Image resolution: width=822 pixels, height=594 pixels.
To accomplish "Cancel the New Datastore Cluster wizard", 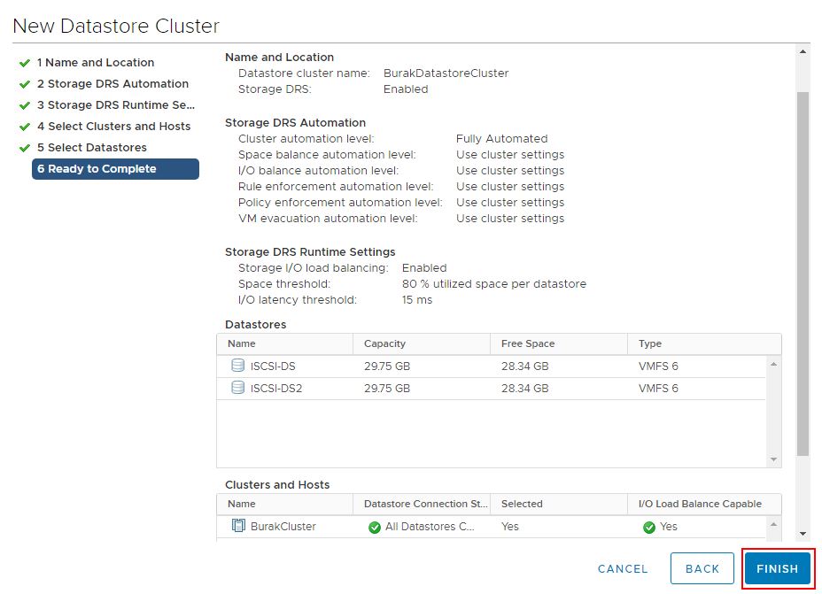I will tap(623, 569).
